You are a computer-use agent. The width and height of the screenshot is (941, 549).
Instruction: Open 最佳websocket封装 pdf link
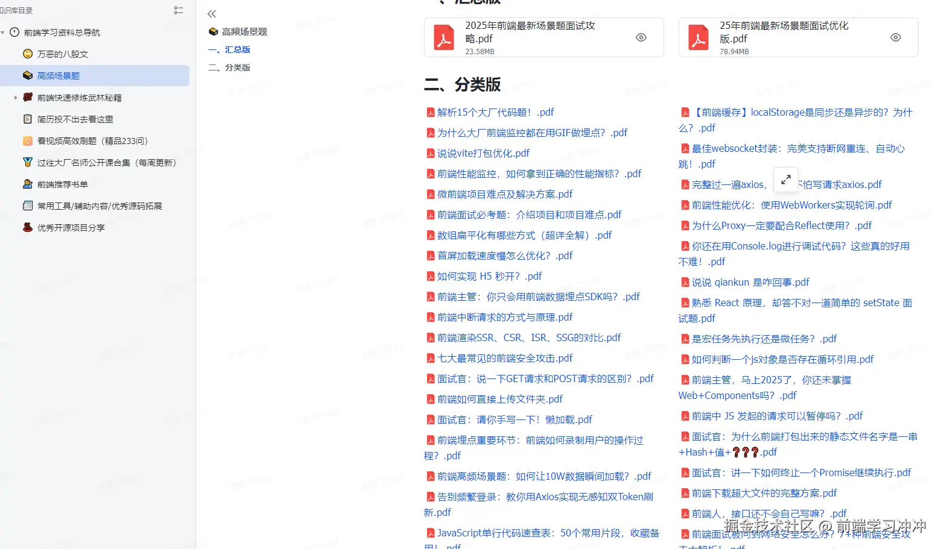[x=792, y=156]
